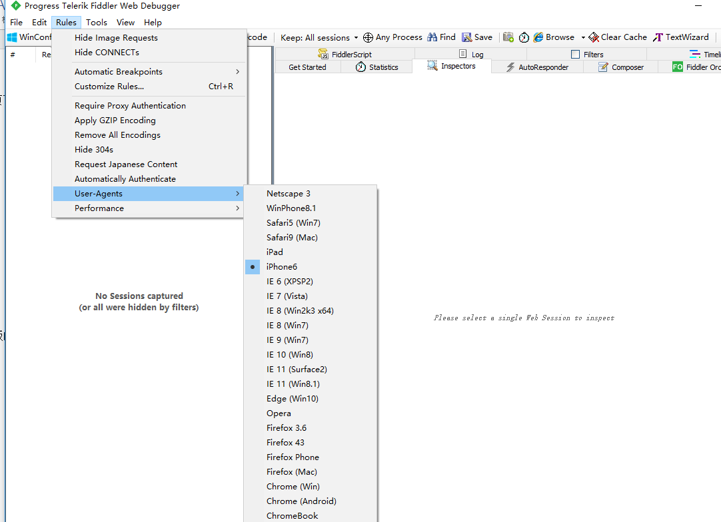Select Opera user-agent

tap(311, 413)
